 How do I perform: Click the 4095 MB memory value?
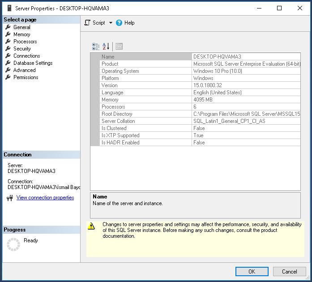click(x=203, y=100)
